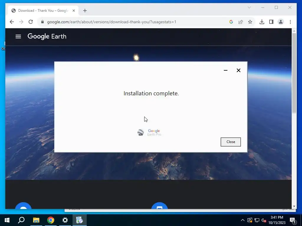
Task: Show hidden system tray icons
Action: click(x=243, y=220)
